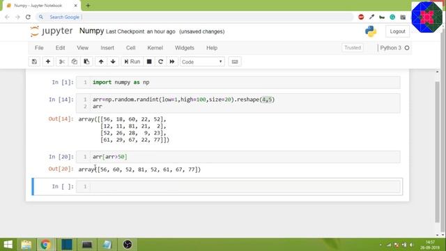Rename the notebook title Numpy
446x251 pixels.
91,31
